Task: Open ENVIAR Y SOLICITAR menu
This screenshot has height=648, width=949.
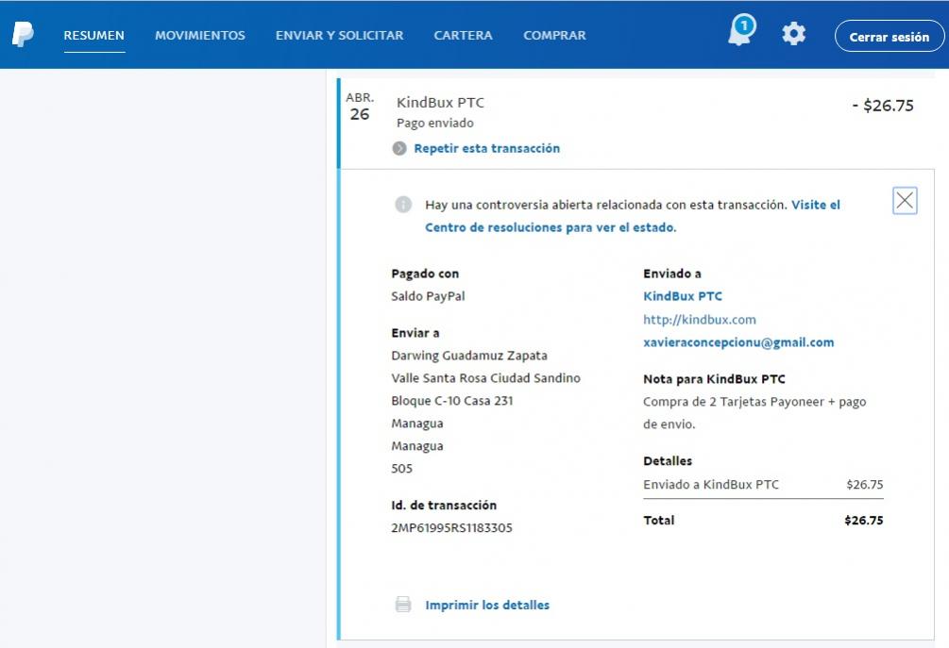Action: (x=340, y=35)
